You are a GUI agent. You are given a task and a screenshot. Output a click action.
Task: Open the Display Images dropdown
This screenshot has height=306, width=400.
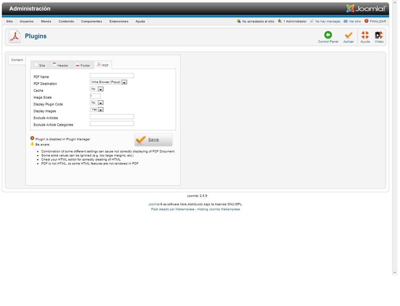96,109
